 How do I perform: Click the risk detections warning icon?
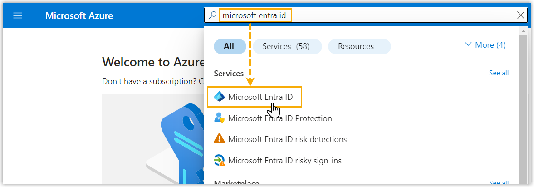220,139
